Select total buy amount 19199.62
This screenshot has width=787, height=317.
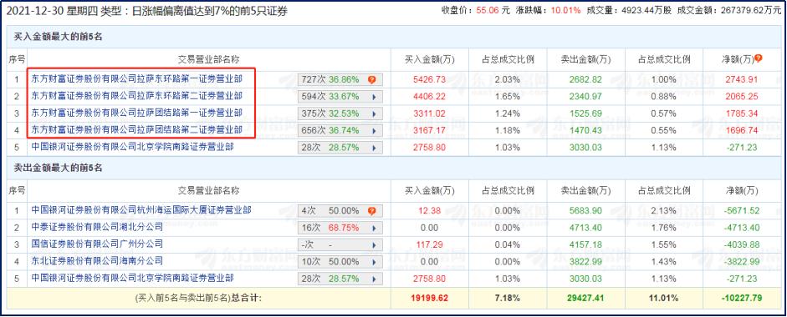pyautogui.click(x=429, y=298)
